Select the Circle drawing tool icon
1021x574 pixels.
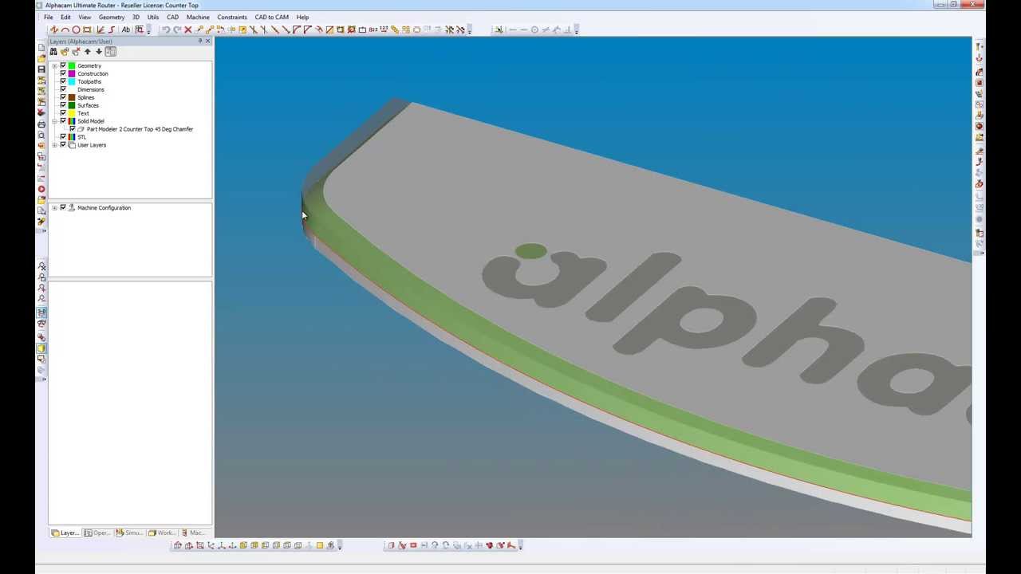point(77,29)
